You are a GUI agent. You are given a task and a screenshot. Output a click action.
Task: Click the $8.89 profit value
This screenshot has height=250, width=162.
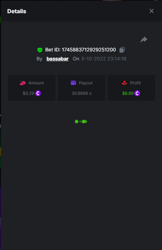click(x=128, y=93)
